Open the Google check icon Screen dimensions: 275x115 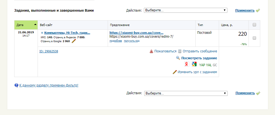(194, 64)
